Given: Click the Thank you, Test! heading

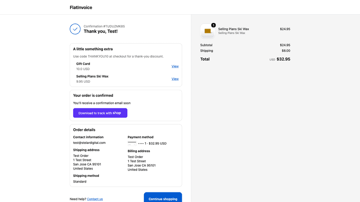Looking at the screenshot, I should (x=100, y=31).
